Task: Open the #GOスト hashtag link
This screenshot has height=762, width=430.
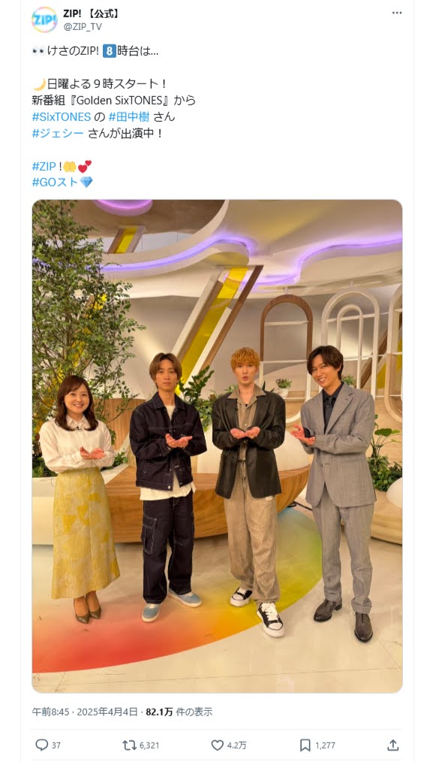Action: [x=56, y=183]
